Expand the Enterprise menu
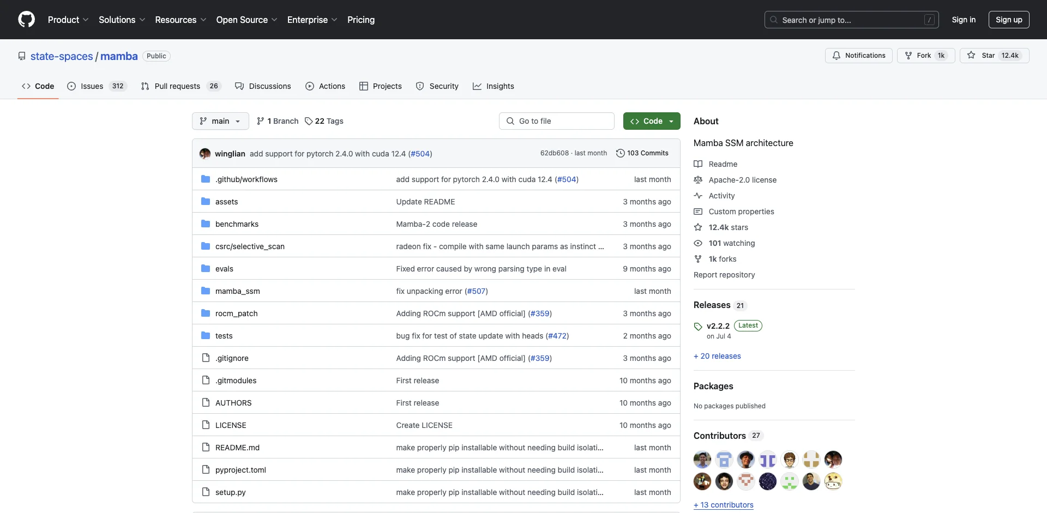The width and height of the screenshot is (1047, 513). [x=312, y=20]
